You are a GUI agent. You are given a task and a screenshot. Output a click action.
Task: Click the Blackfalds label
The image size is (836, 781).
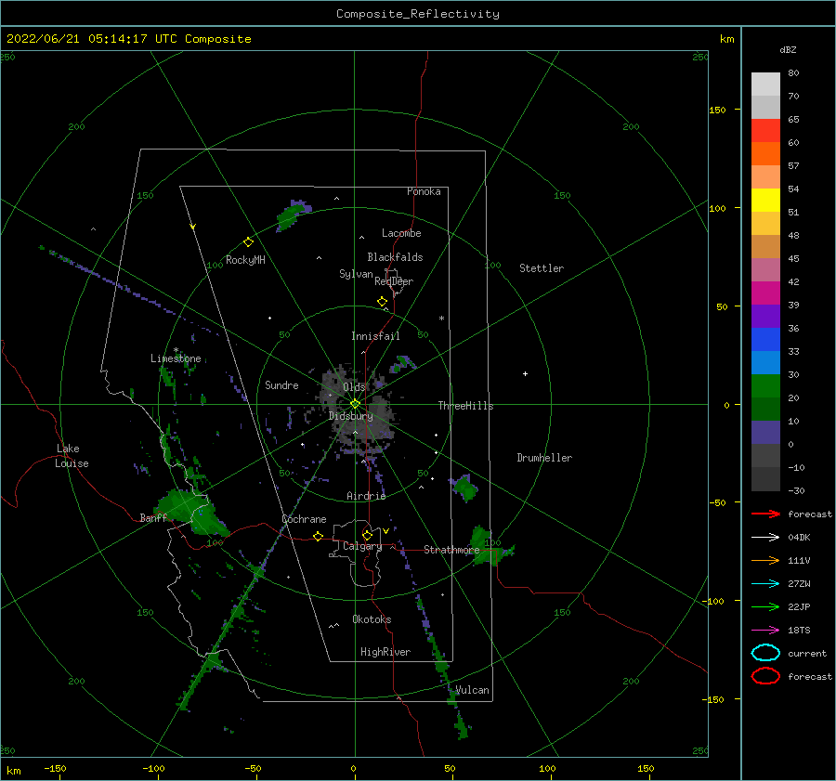coord(395,257)
